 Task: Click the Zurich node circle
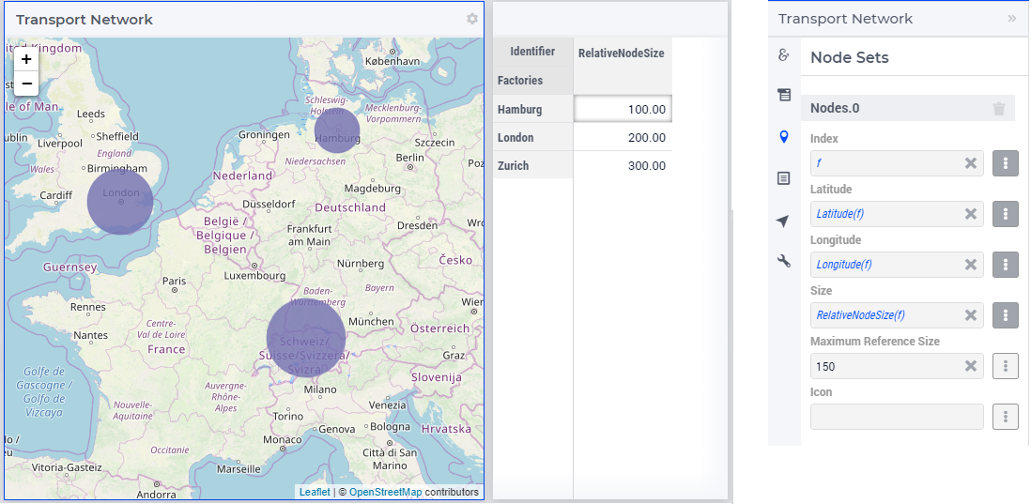(306, 338)
